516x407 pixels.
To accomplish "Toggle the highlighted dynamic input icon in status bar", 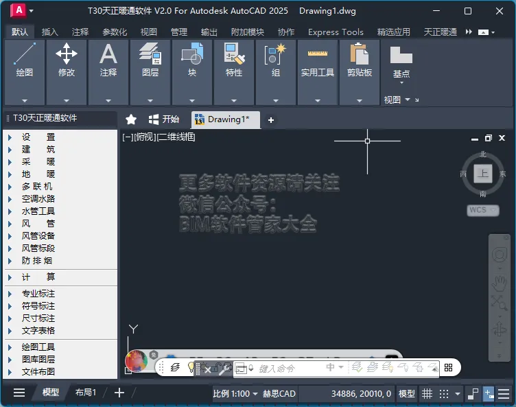I will [489, 394].
